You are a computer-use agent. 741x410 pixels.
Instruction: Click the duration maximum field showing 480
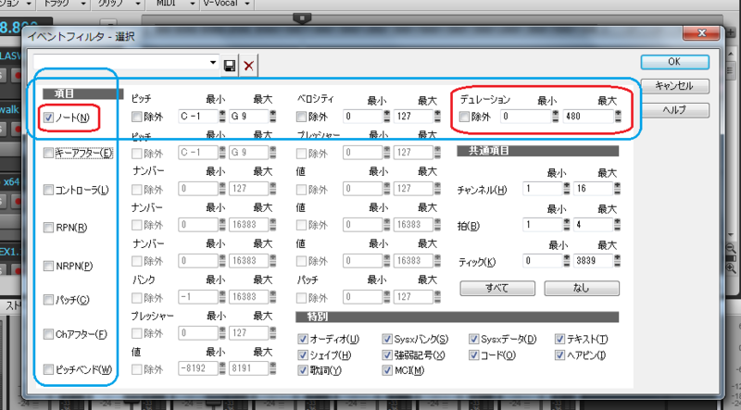point(588,117)
